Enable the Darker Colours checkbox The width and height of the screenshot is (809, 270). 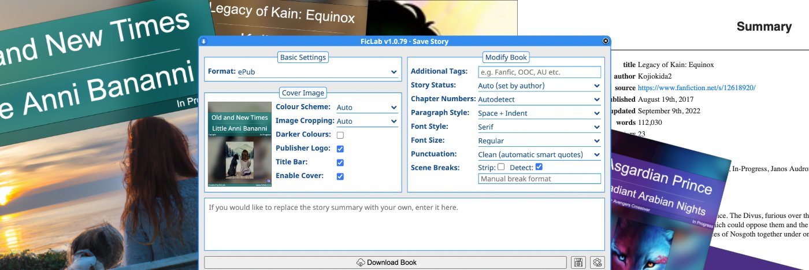[340, 135]
